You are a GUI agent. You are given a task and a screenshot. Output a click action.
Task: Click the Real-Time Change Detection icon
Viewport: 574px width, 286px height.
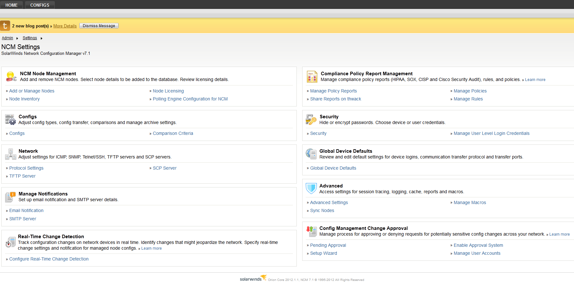coord(11,242)
